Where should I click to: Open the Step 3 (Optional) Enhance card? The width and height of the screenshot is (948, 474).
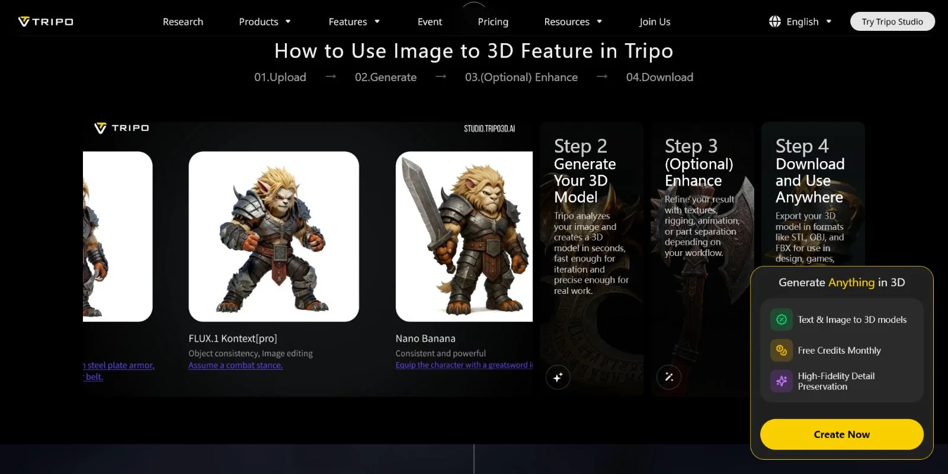pyautogui.click(x=702, y=259)
